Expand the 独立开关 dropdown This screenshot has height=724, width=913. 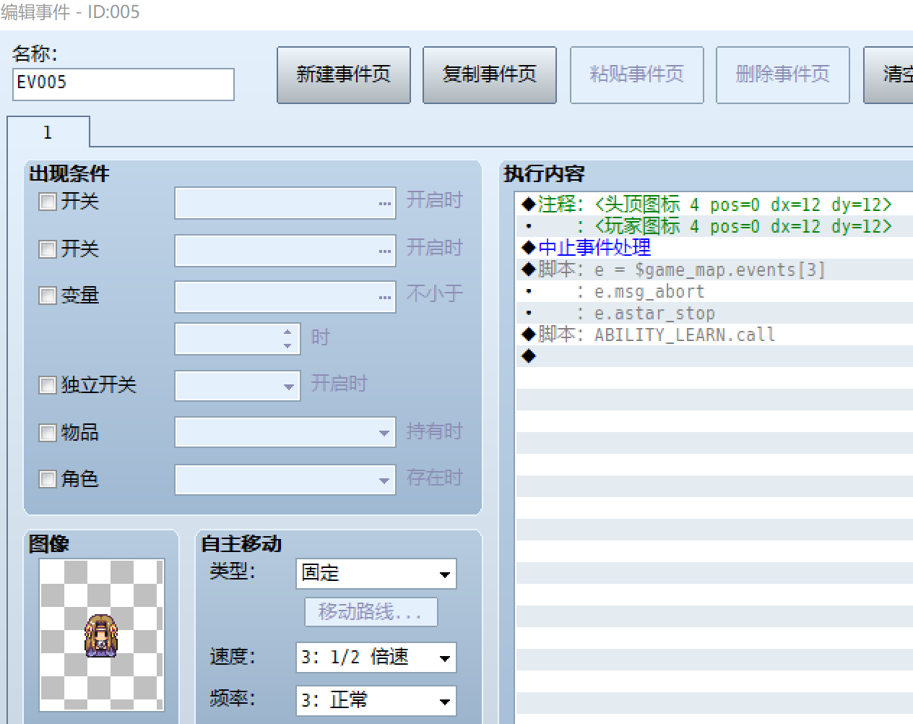(x=288, y=386)
